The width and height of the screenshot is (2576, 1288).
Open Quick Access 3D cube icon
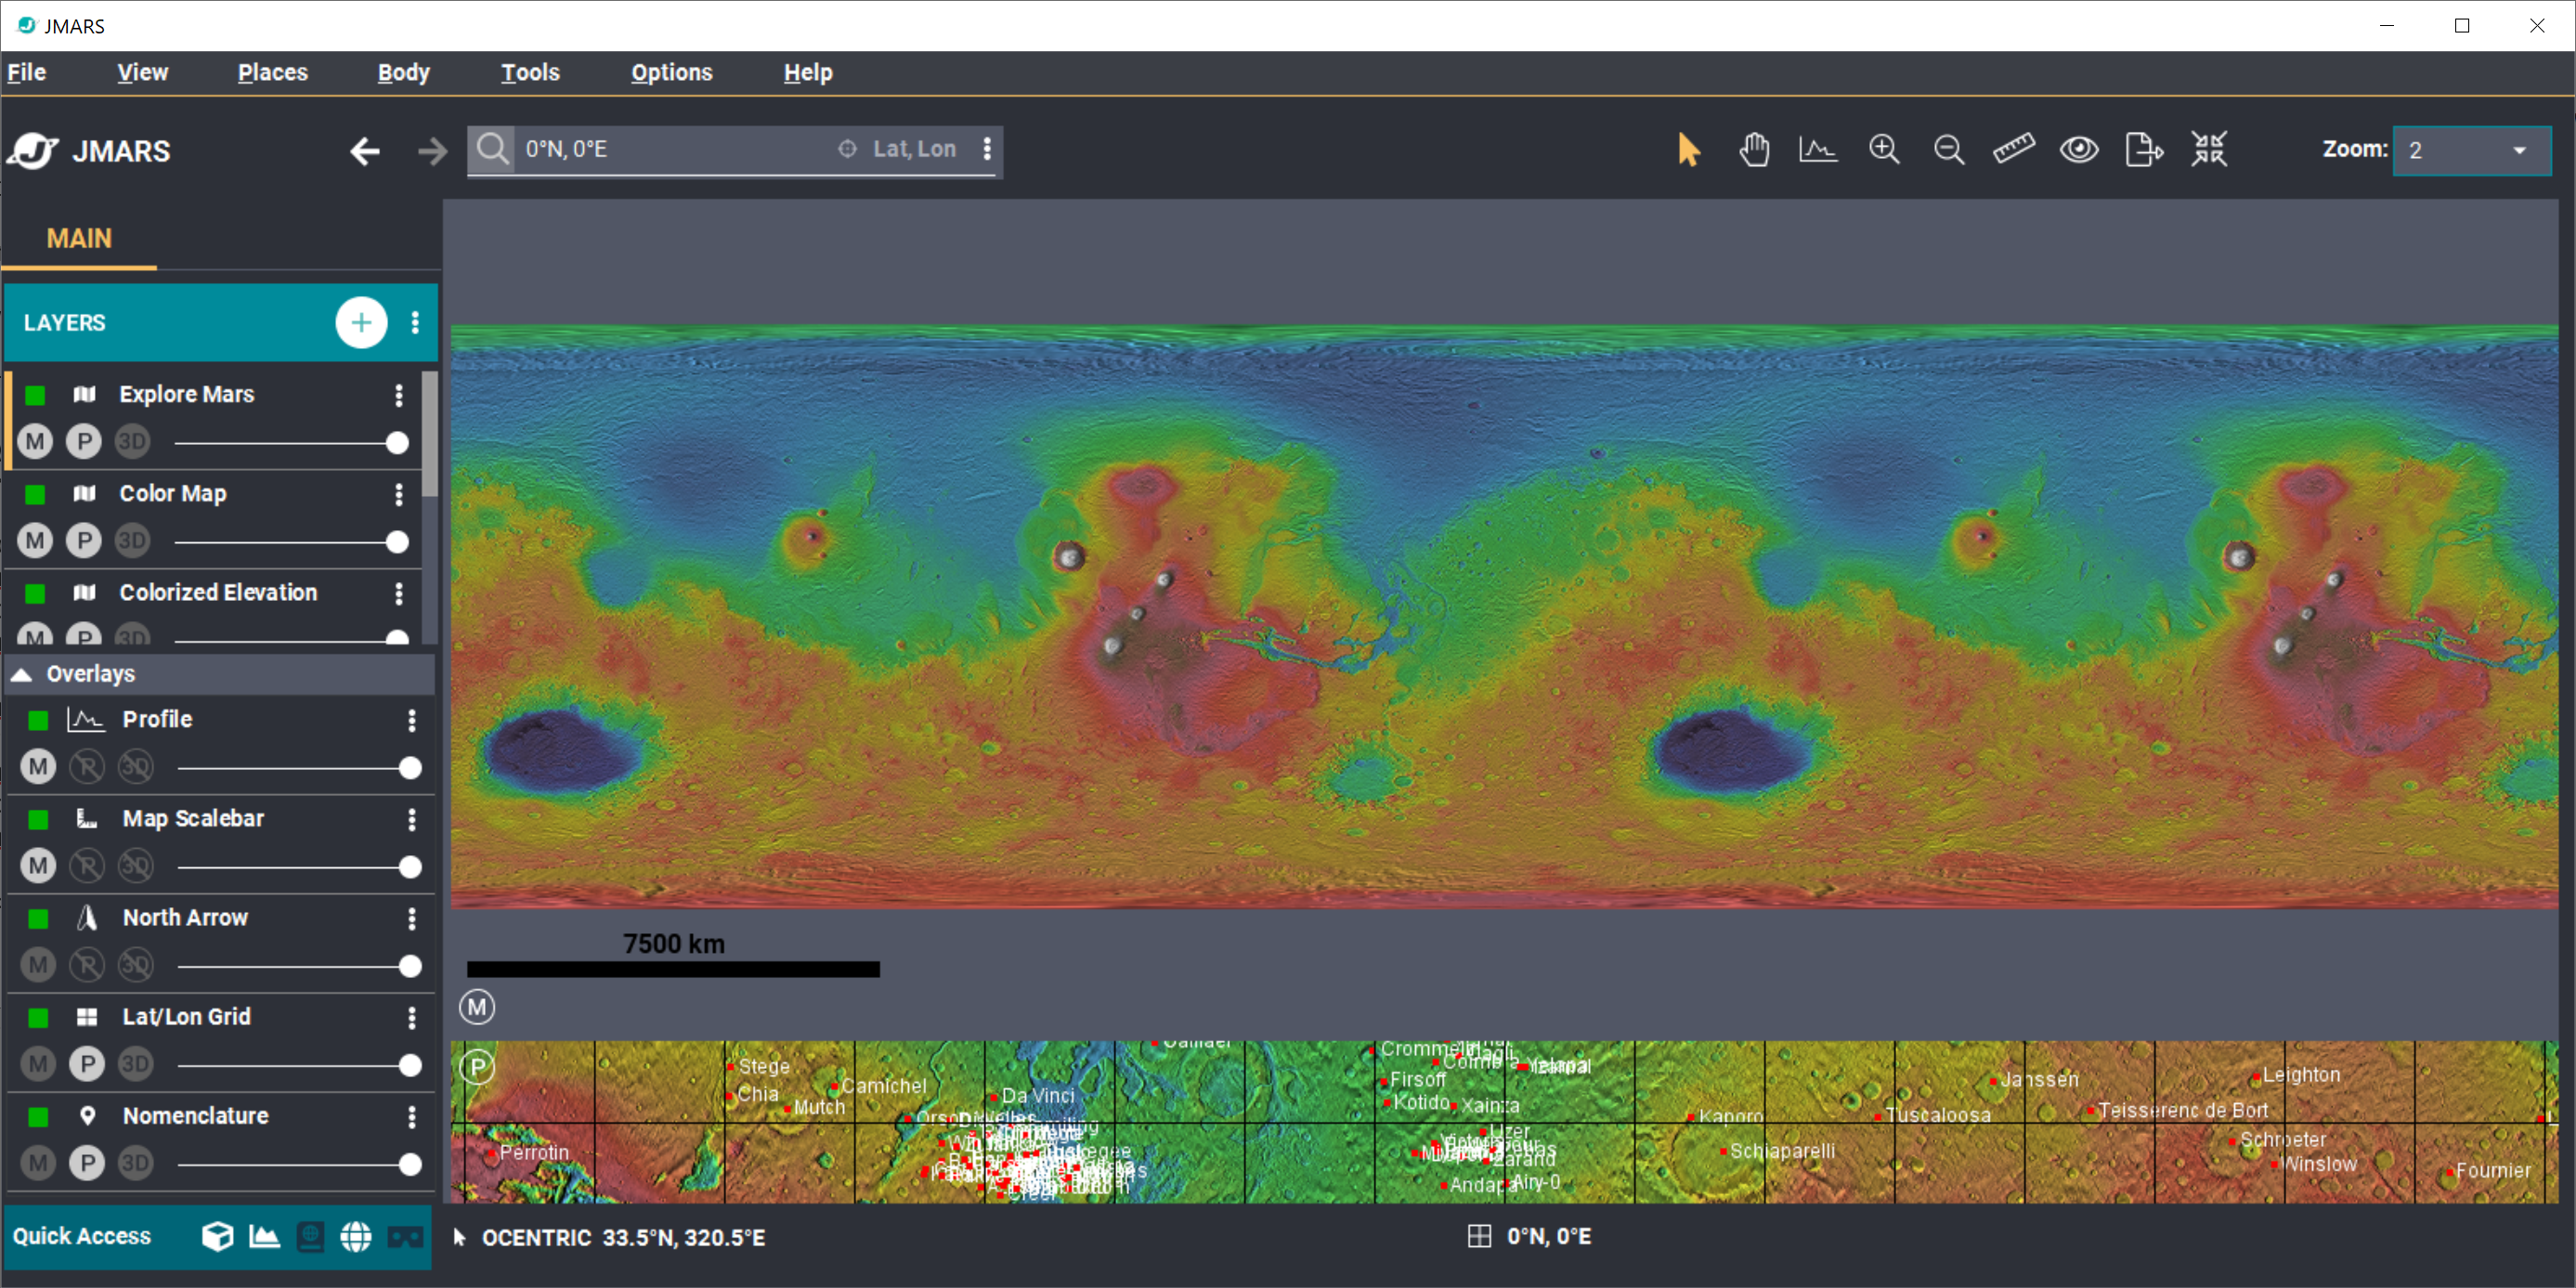pos(217,1237)
